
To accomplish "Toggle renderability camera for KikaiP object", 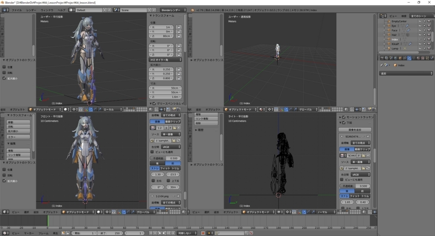I will click(429, 44).
